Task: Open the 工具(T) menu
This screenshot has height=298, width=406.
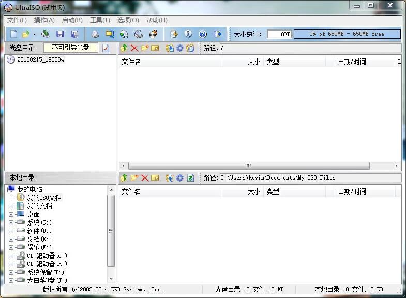Action: pos(100,20)
